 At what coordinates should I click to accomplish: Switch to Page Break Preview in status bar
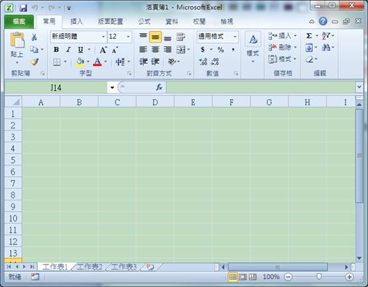(252, 277)
